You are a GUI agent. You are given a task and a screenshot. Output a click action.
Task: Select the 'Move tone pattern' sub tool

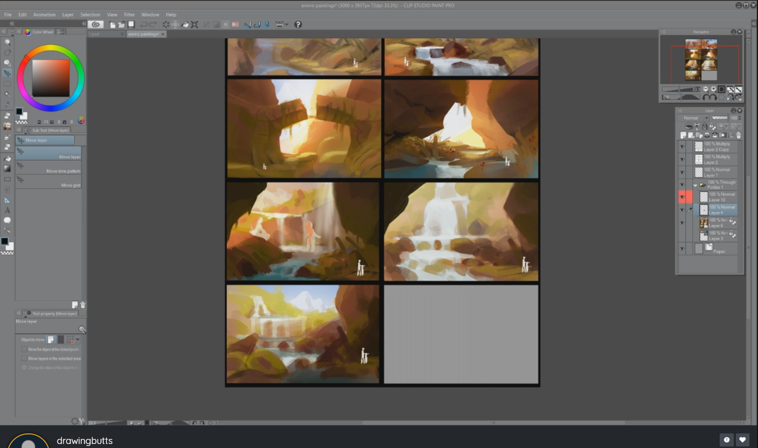pos(48,168)
